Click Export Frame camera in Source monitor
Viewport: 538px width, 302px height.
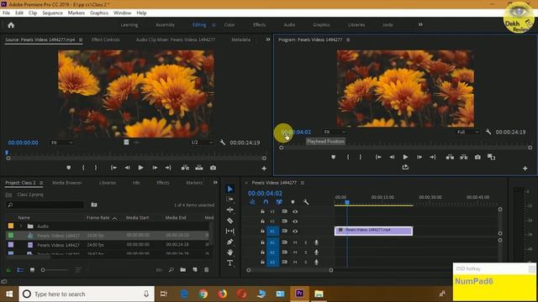[x=213, y=168]
